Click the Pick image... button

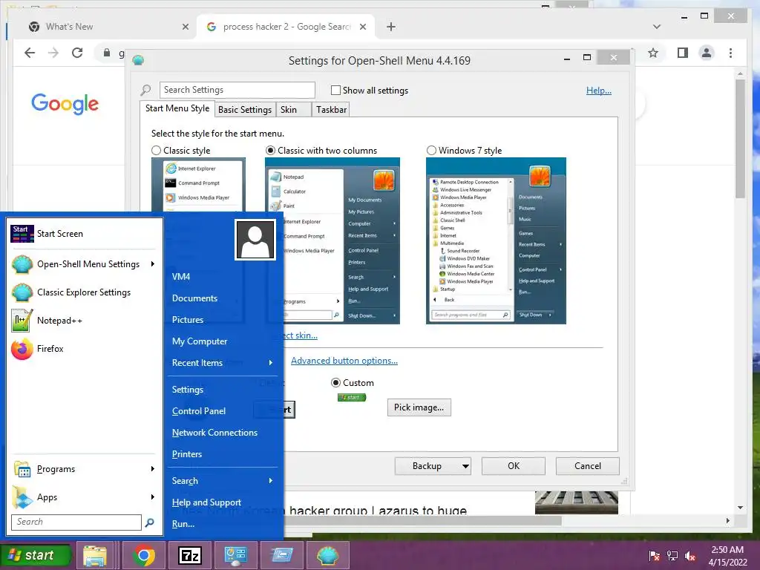(x=419, y=407)
